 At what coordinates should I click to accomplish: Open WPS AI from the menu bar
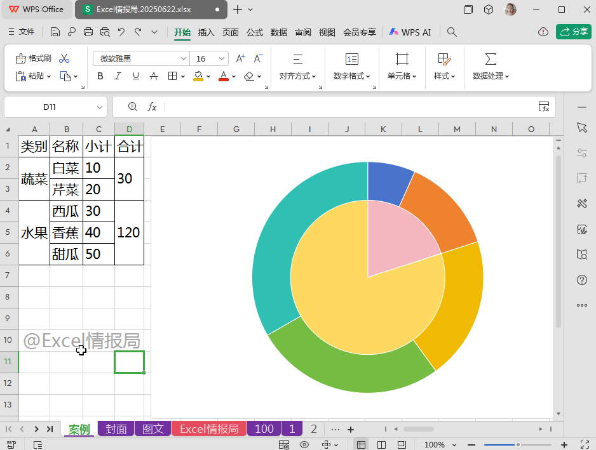[x=410, y=32]
